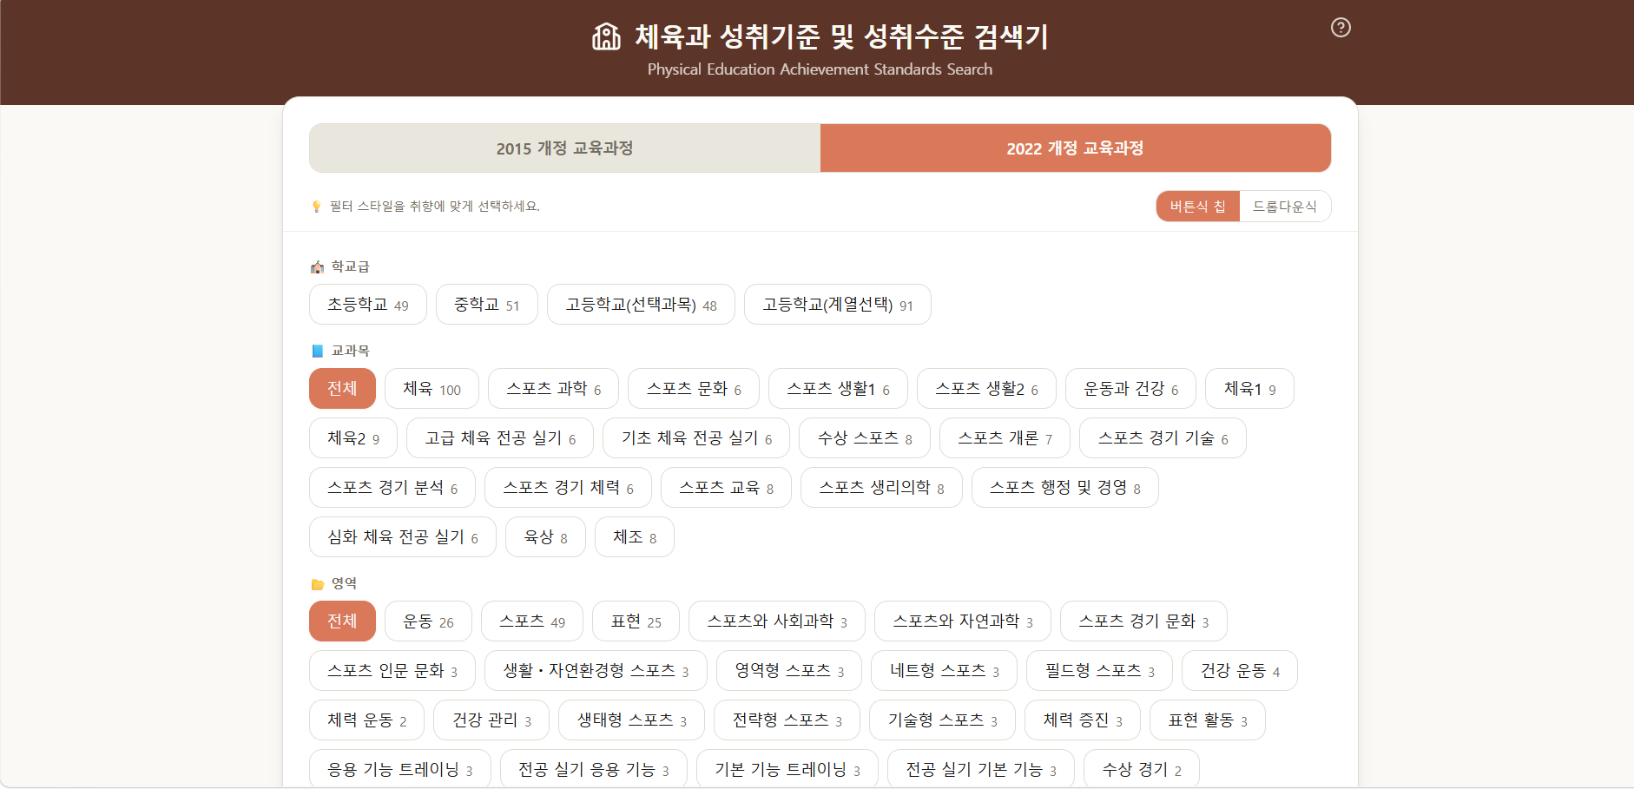The width and height of the screenshot is (1634, 789).
Task: Select the 생태형 스포츠 chip
Action: (632, 720)
